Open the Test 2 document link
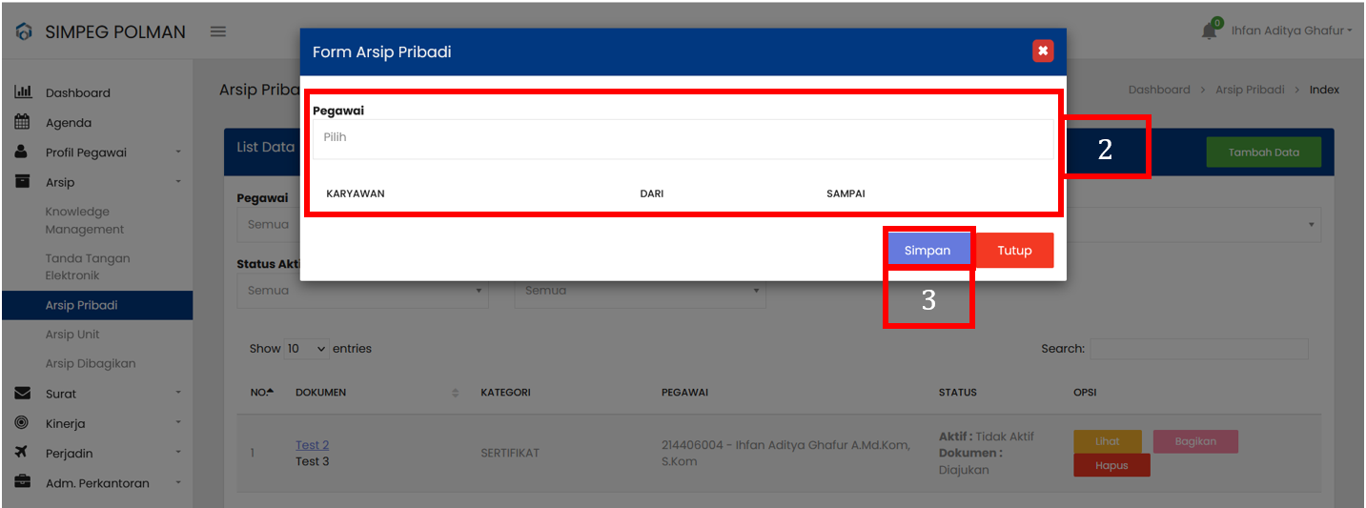 point(312,445)
